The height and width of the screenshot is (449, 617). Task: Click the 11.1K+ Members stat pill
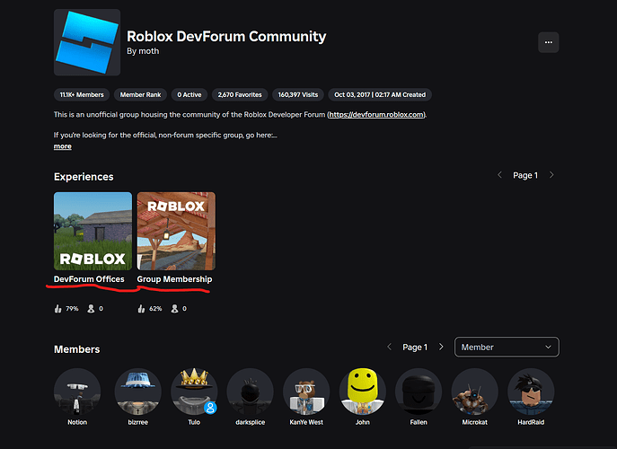coord(82,95)
